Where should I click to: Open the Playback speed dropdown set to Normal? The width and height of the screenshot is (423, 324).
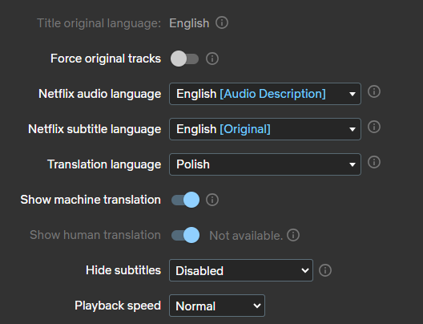pos(217,306)
